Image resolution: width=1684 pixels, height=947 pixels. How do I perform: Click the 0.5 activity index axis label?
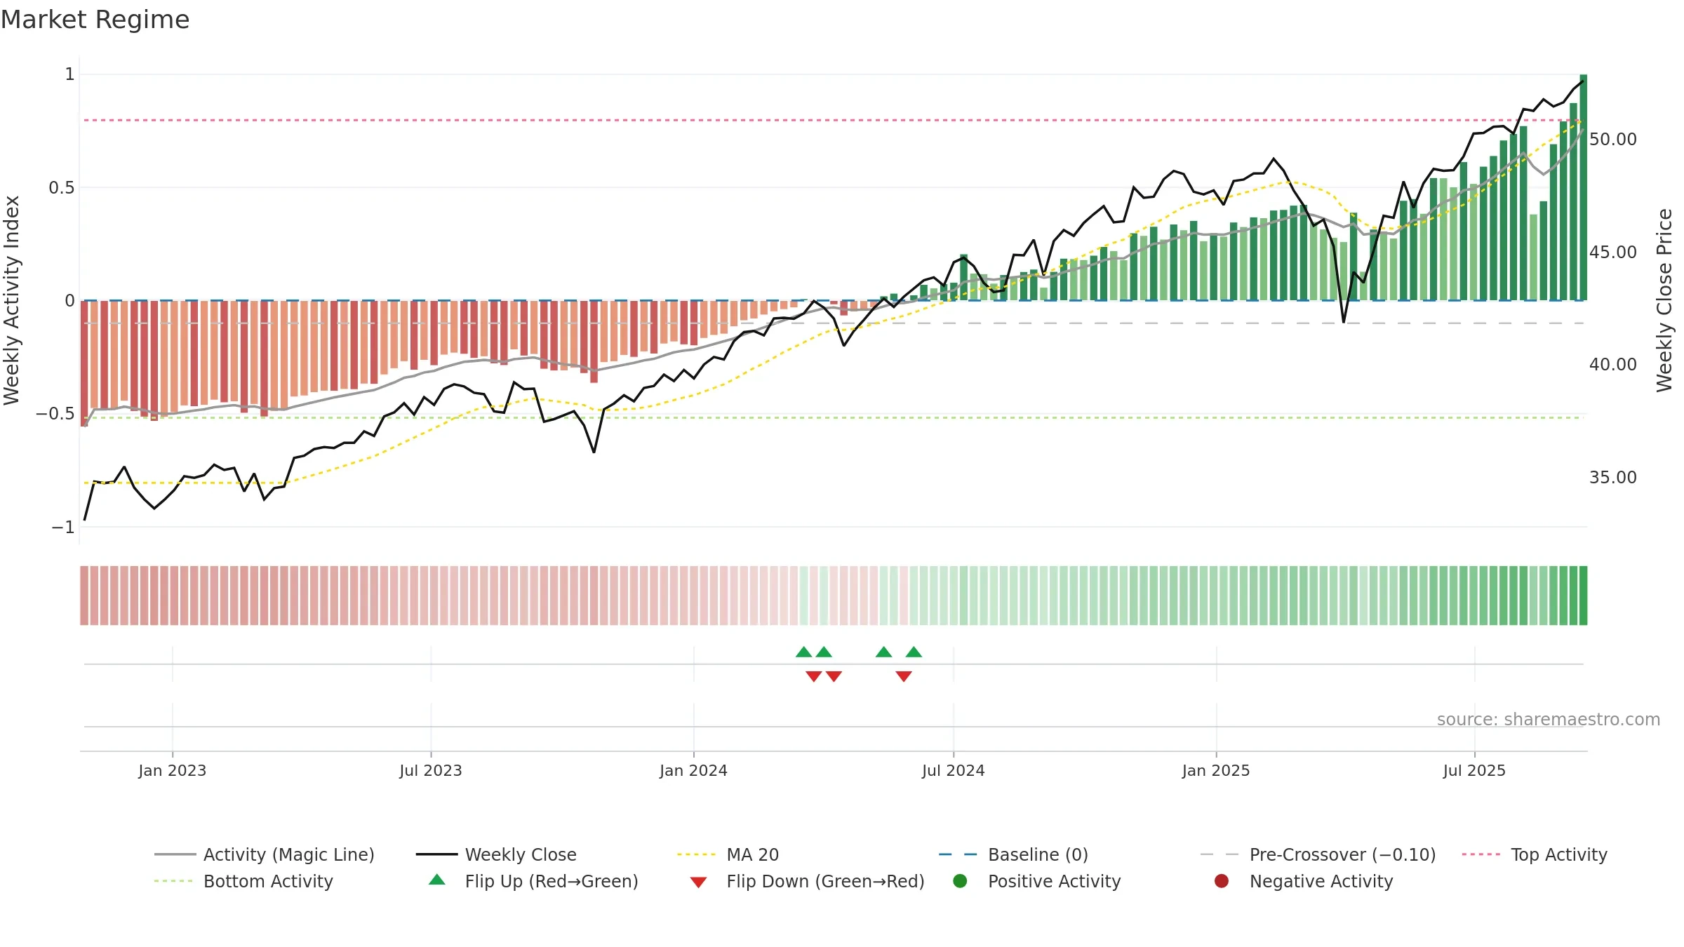[62, 188]
